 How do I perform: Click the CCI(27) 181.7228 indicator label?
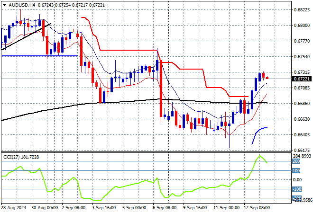(21, 157)
